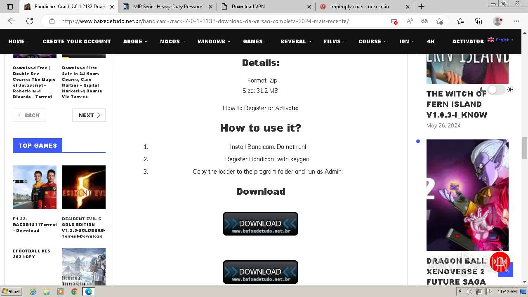Click the first DOWNLOAD button
Screen dimensions: 528x297
260,224
